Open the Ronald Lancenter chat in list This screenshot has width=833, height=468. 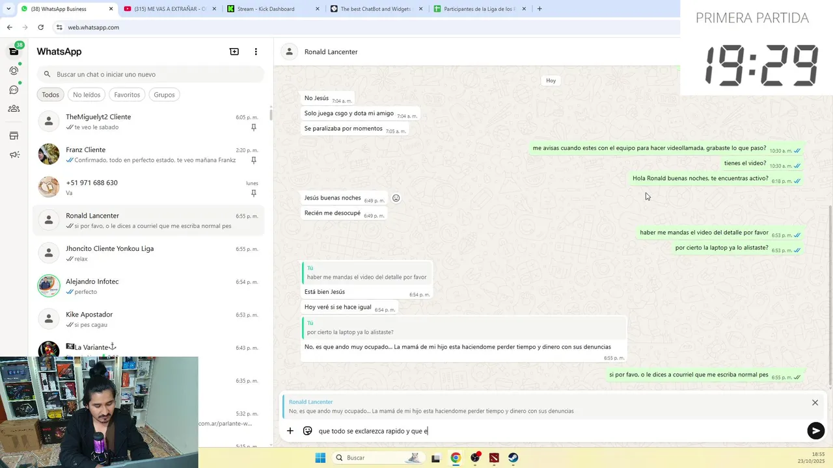(x=148, y=220)
